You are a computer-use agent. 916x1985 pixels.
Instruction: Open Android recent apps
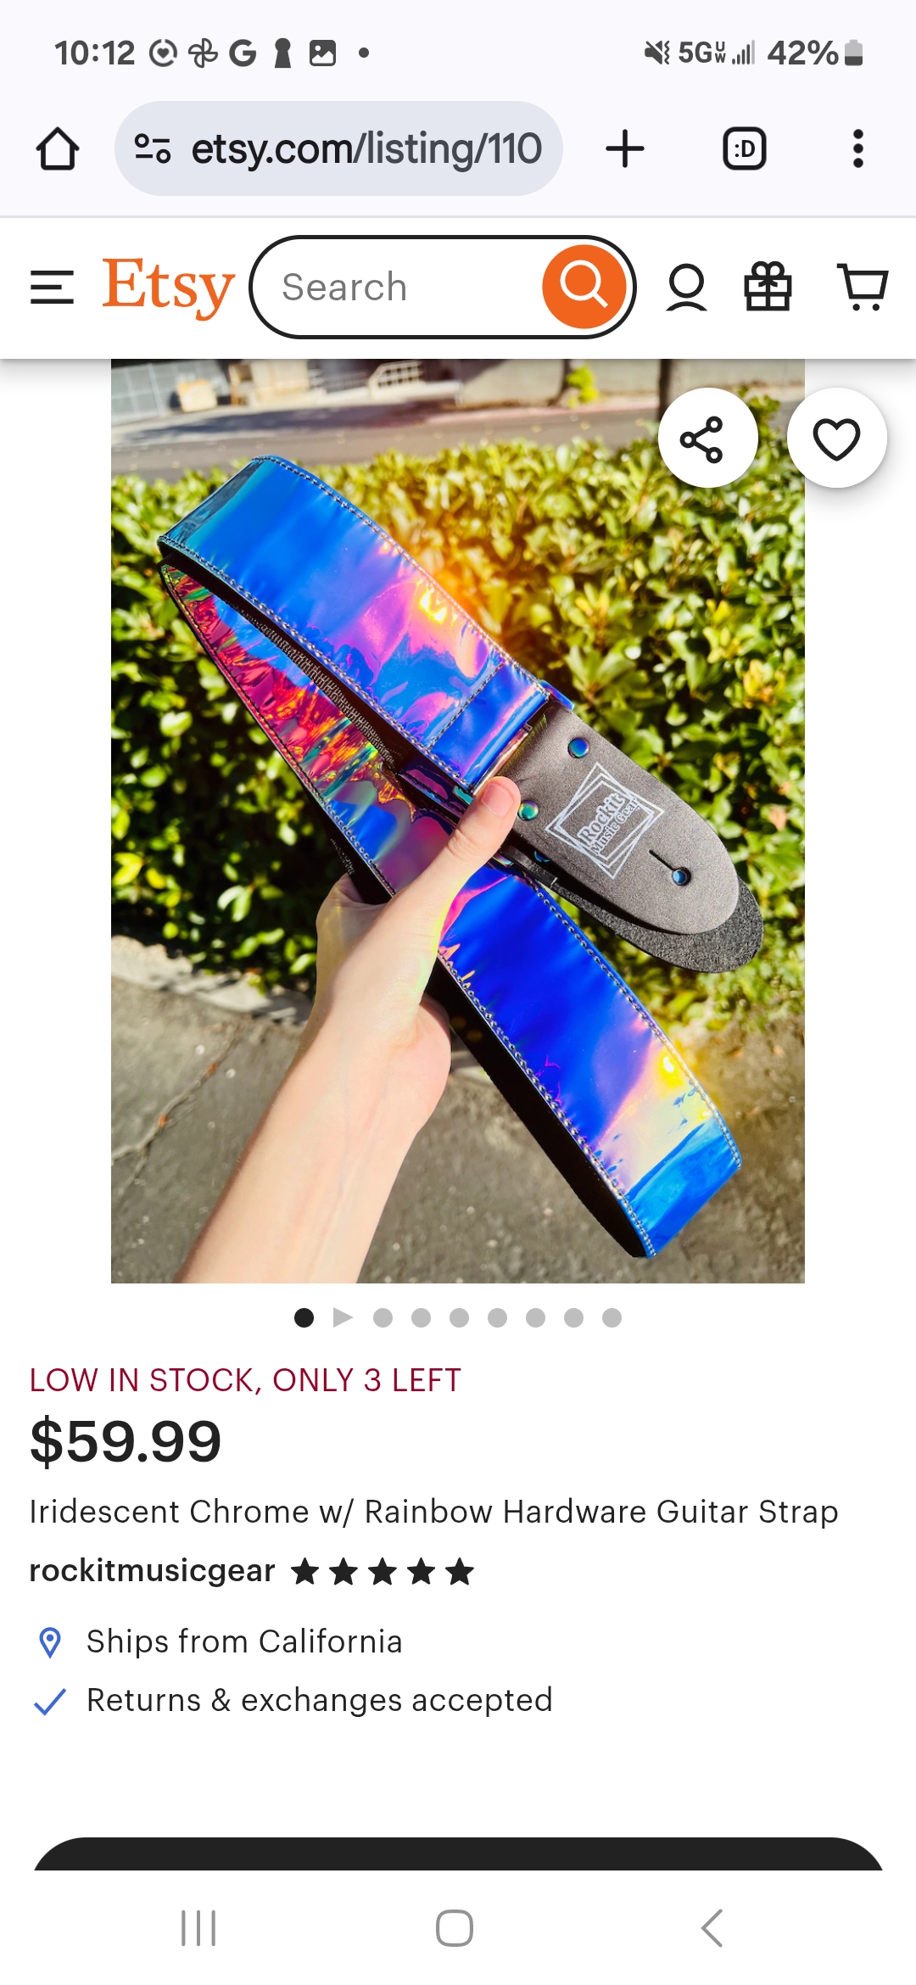click(199, 1928)
